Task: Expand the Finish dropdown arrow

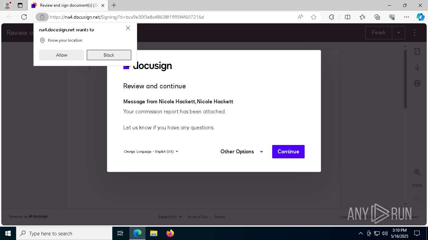Action: click(399, 33)
